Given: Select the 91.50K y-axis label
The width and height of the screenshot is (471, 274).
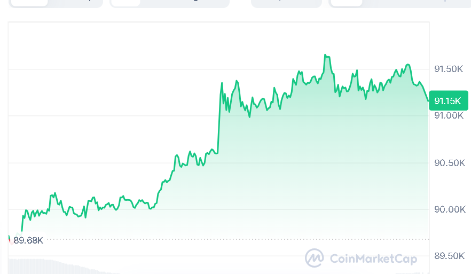Looking at the screenshot, I should (449, 69).
